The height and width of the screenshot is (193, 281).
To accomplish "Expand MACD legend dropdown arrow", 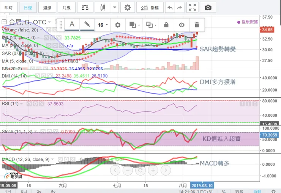I will click(x=52, y=159).
